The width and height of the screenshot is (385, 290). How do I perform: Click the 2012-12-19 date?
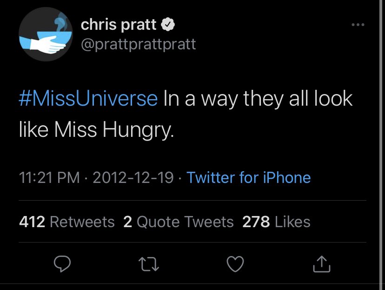(x=133, y=177)
